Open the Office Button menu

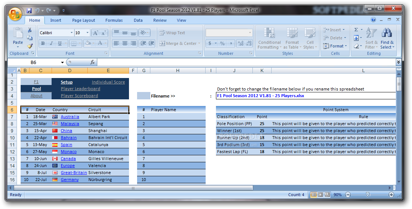[15, 14]
